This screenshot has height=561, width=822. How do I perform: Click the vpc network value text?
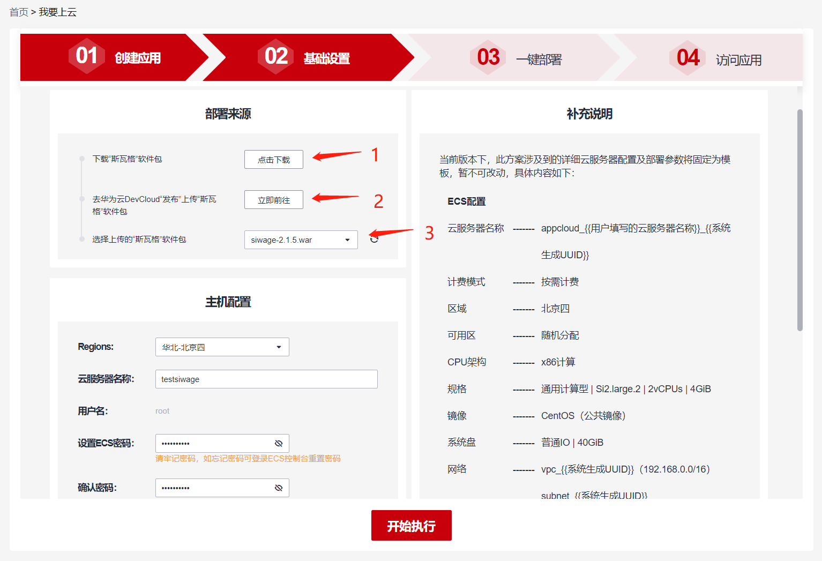[x=625, y=469]
